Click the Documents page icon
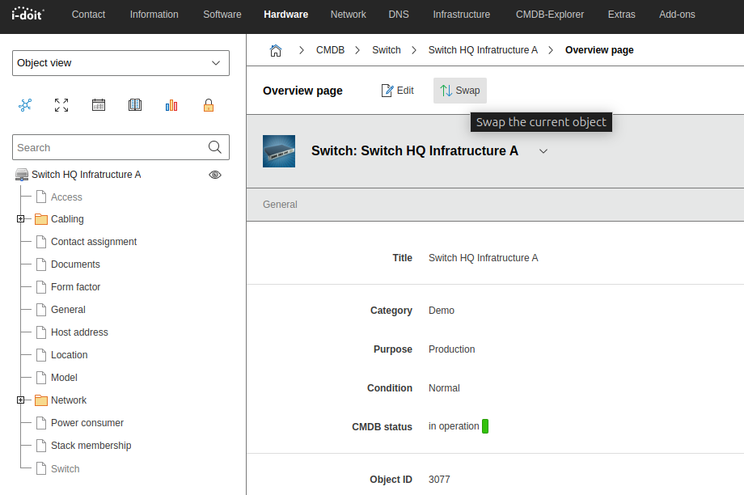744x495 pixels. pyautogui.click(x=41, y=264)
